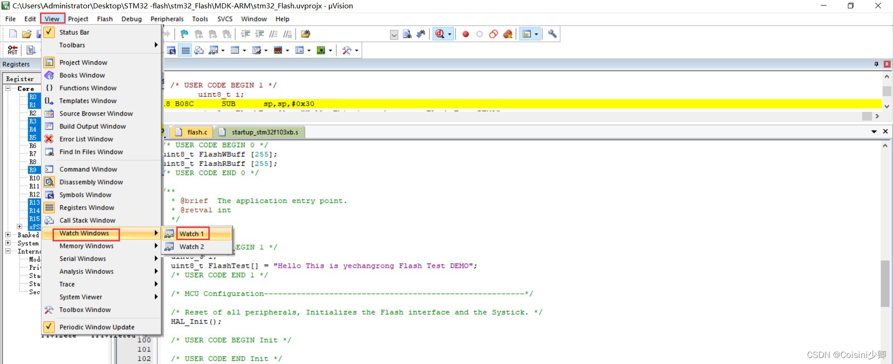Kill all breakpoints icon
This screenshot has width=893, height=364.
pyautogui.click(x=507, y=34)
